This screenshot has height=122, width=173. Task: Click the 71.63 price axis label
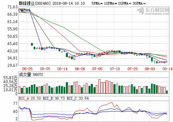coord(12,7)
